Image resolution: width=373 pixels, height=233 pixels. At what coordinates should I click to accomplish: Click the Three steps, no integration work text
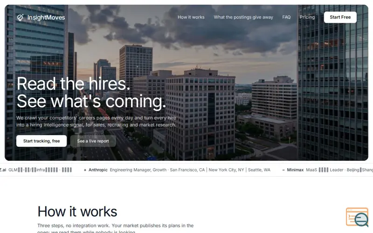coord(115,228)
